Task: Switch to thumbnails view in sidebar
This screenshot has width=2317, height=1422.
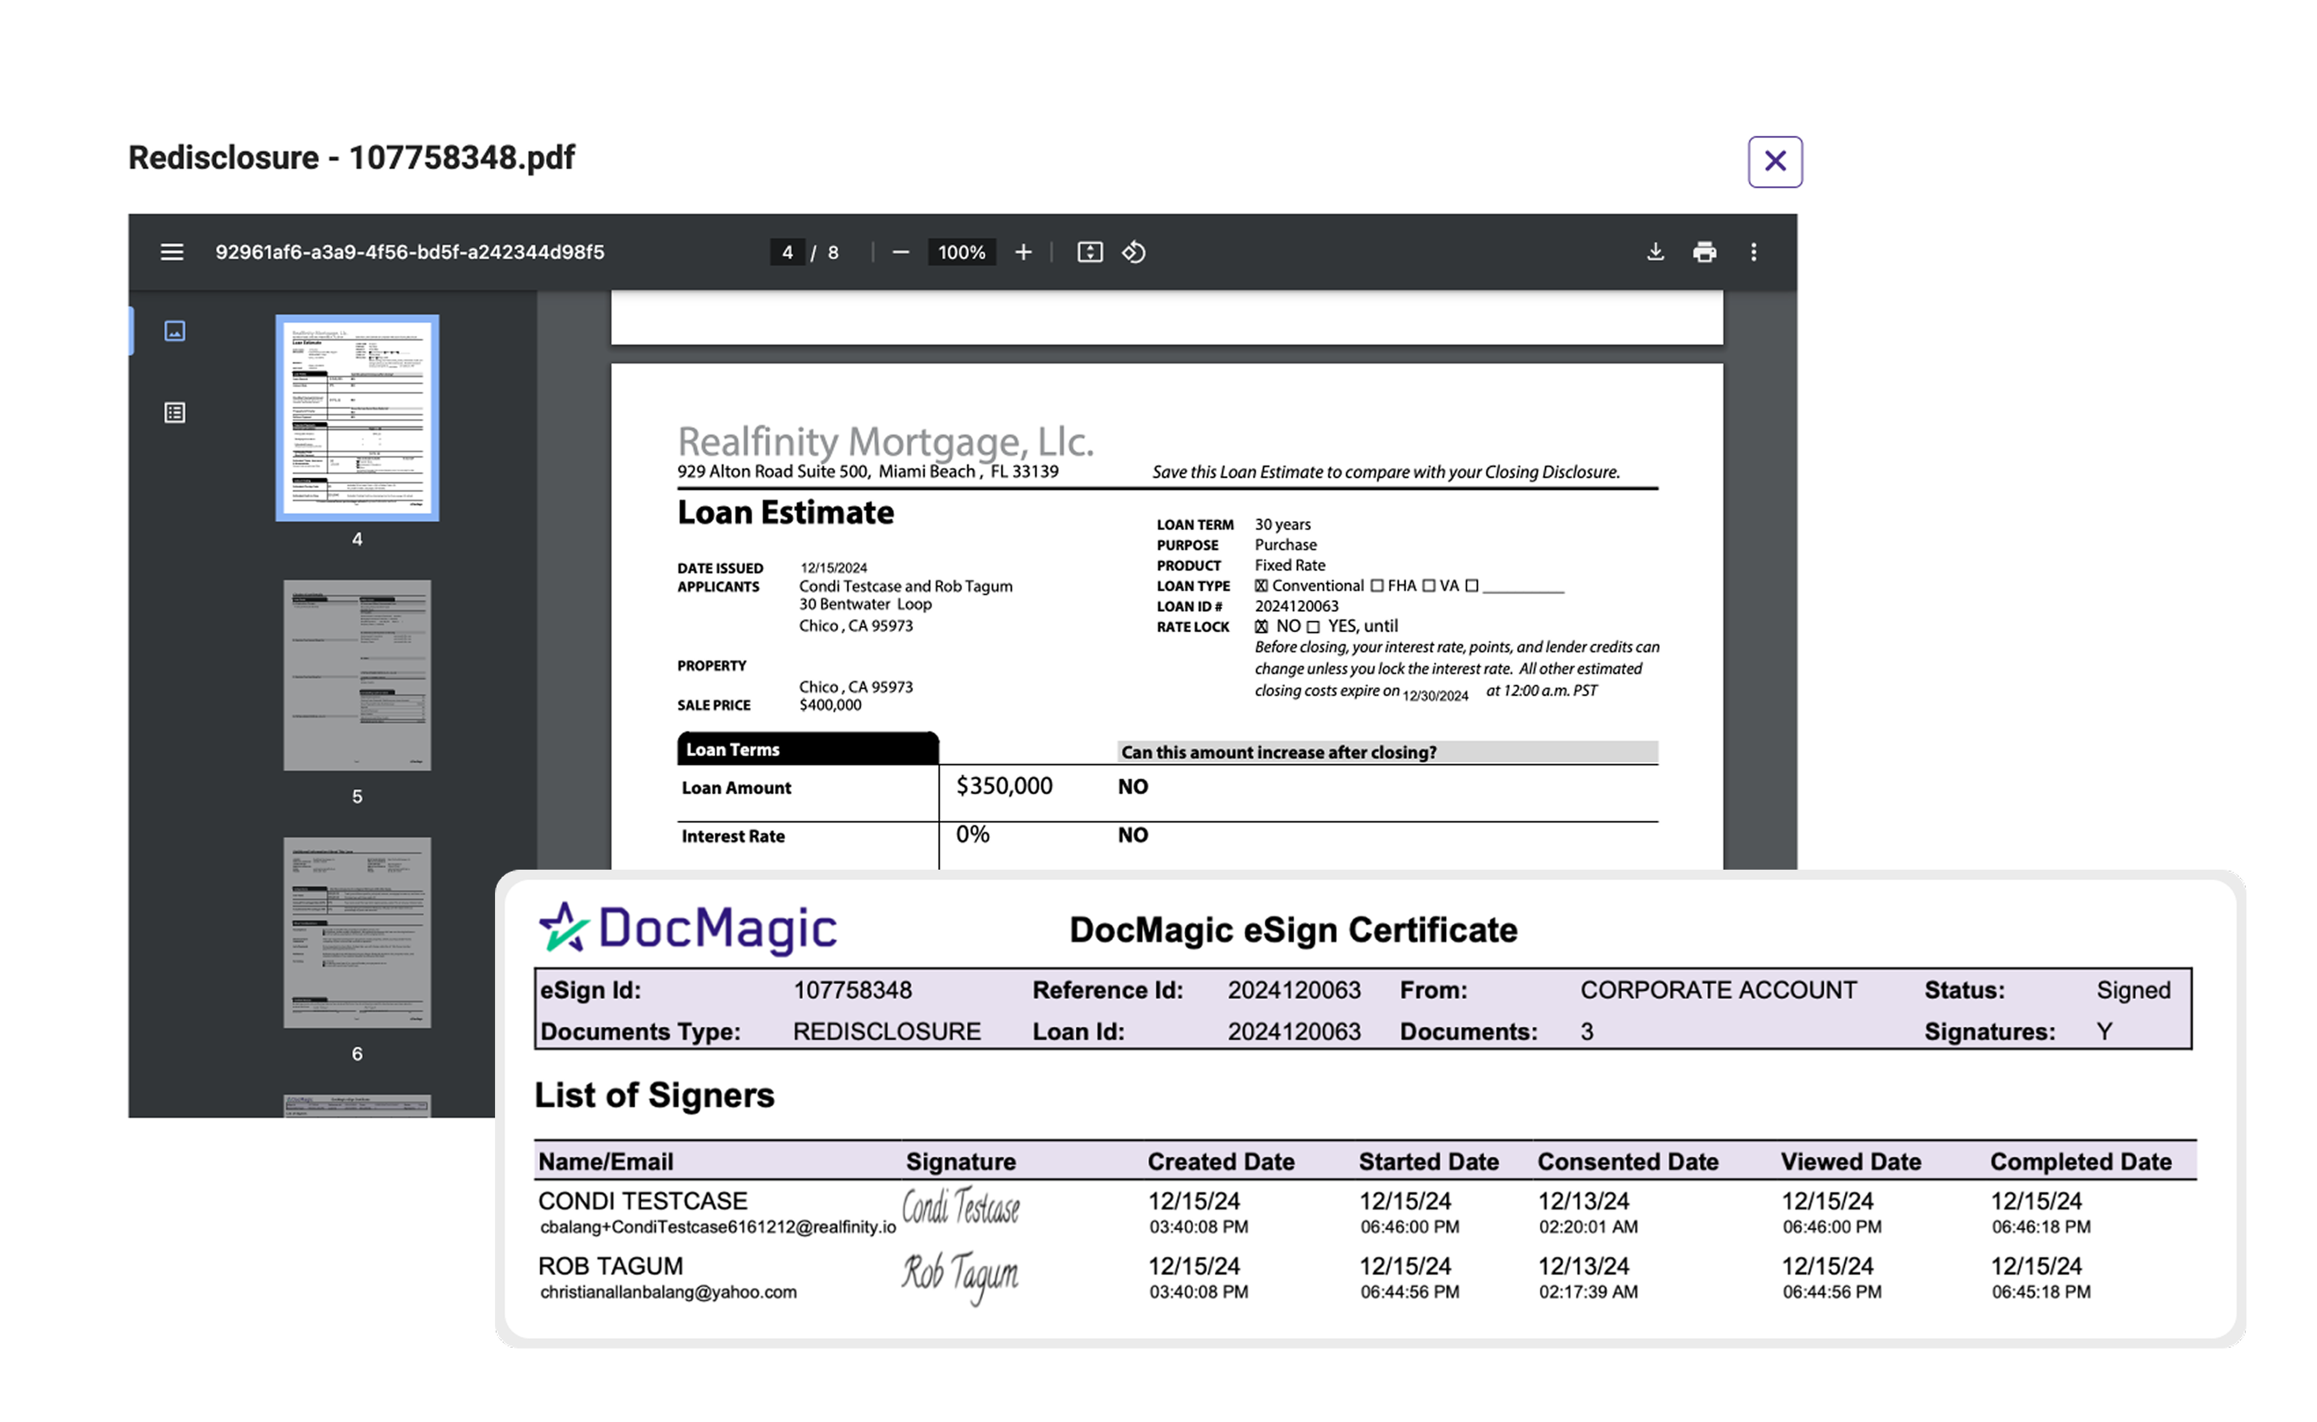Action: coord(175,331)
